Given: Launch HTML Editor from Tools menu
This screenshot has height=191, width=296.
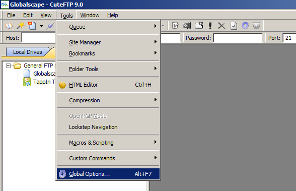Looking at the screenshot, I should click(x=108, y=85).
